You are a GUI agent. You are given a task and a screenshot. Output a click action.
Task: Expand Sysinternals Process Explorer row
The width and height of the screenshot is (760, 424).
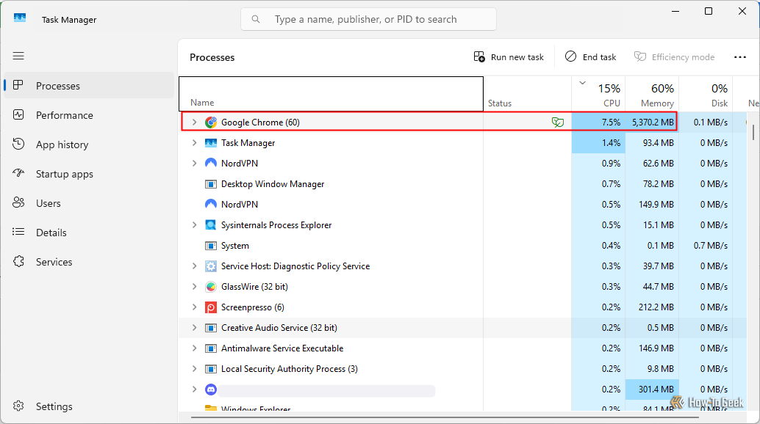[x=194, y=225]
